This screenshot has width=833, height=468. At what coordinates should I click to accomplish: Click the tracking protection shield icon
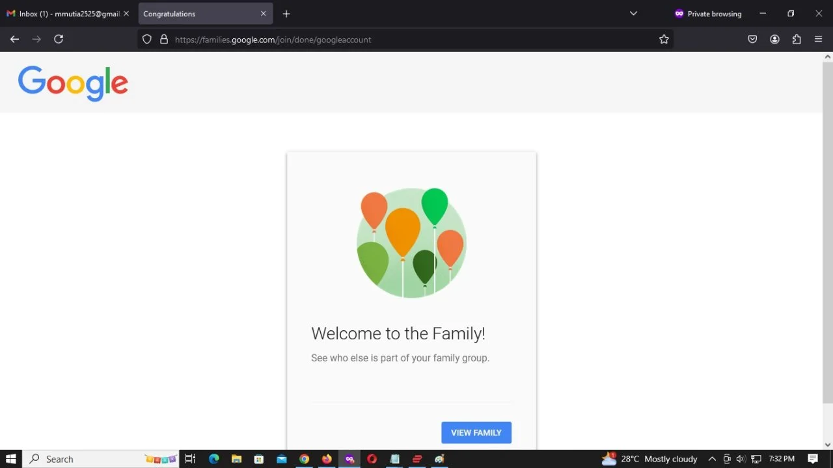(147, 39)
